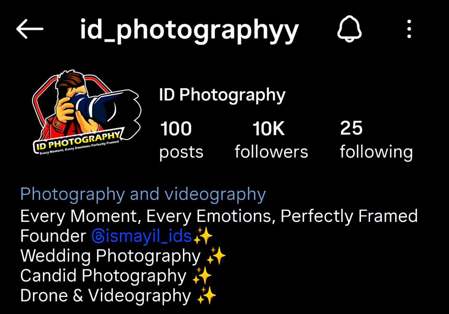449x314 pixels.
Task: Tap the Threads icon before ismayil_ids
Action: (99, 237)
